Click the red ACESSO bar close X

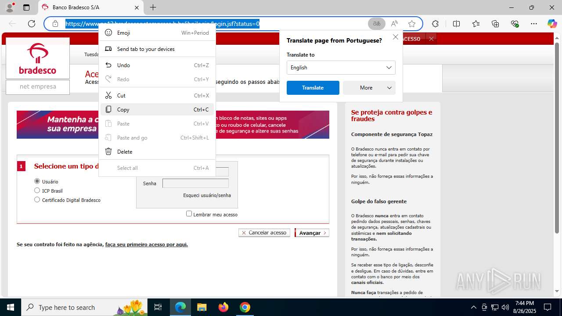click(431, 39)
